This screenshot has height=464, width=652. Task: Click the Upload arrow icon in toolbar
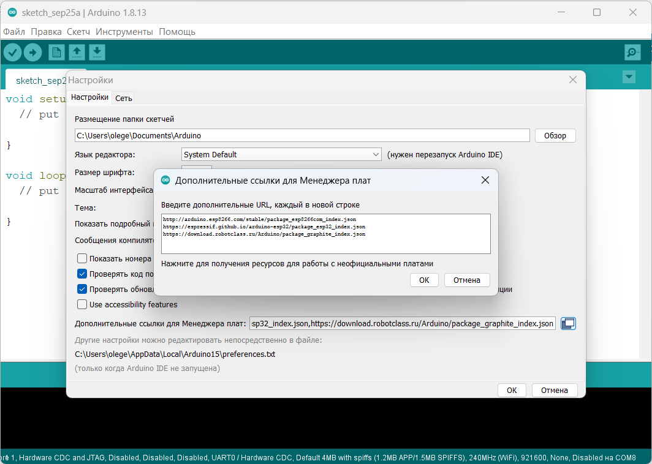point(33,53)
